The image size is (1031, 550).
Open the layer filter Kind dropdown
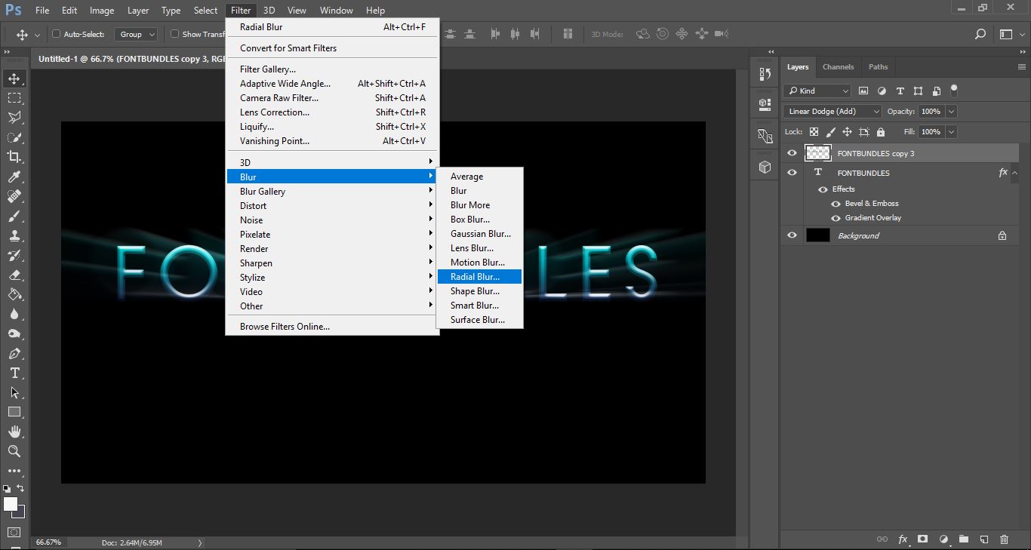pyautogui.click(x=817, y=91)
